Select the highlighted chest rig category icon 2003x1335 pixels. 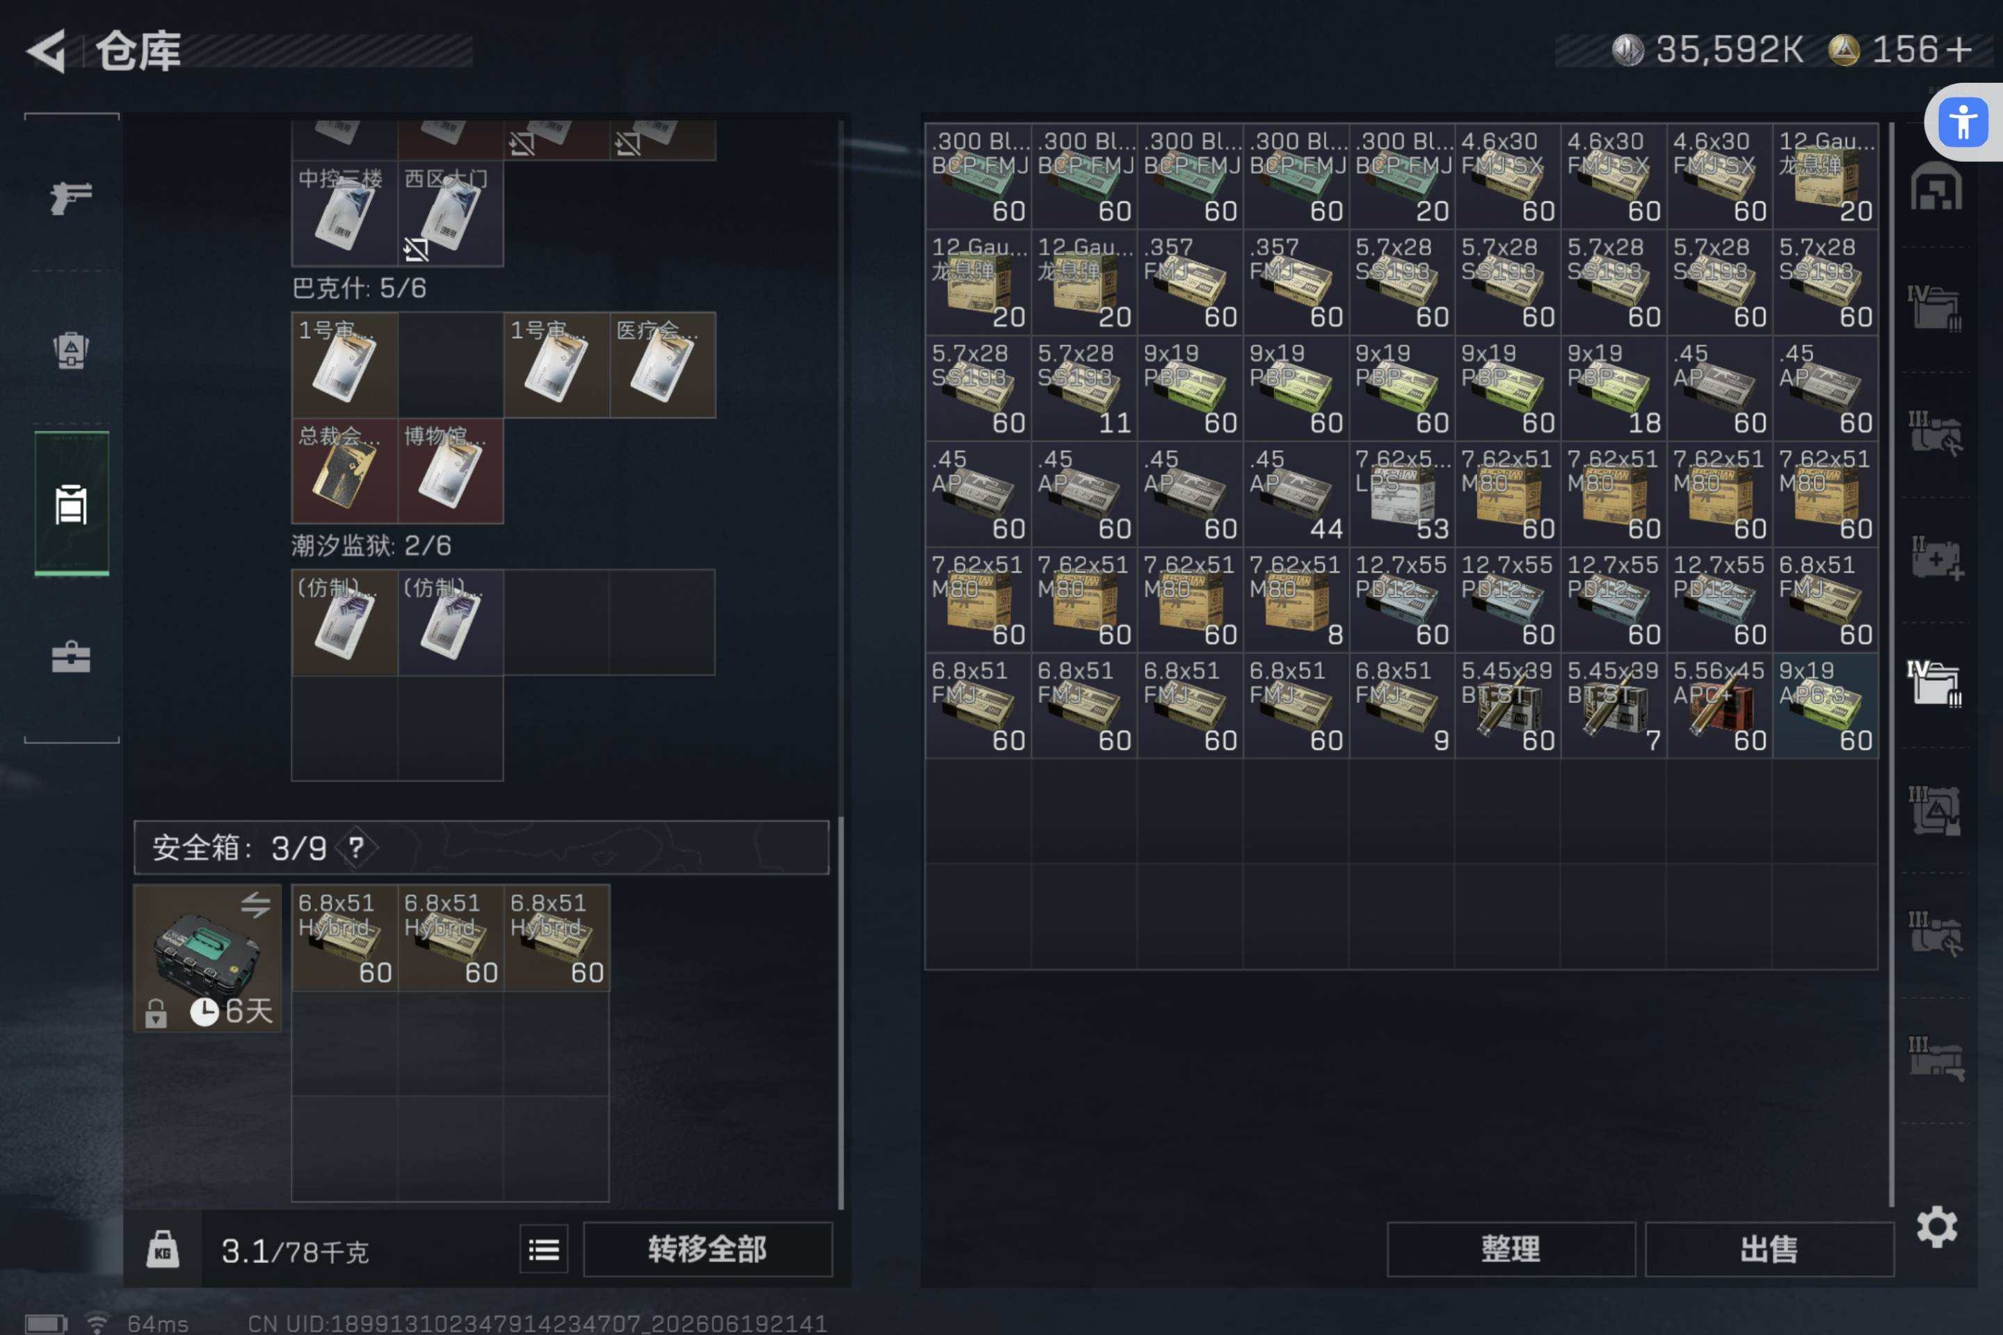(71, 504)
